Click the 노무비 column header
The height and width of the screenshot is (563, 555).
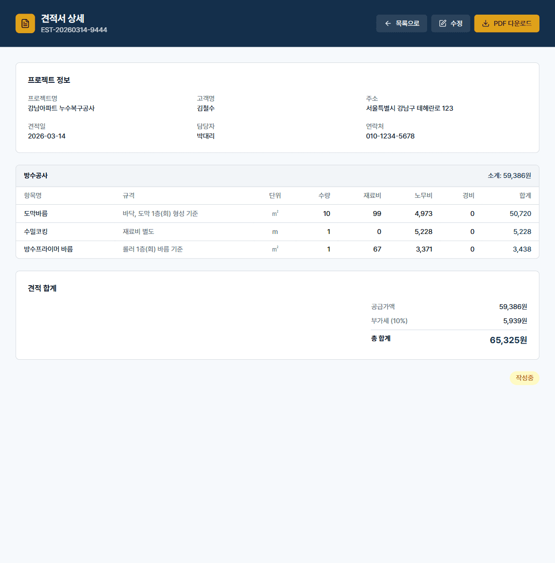tap(423, 195)
